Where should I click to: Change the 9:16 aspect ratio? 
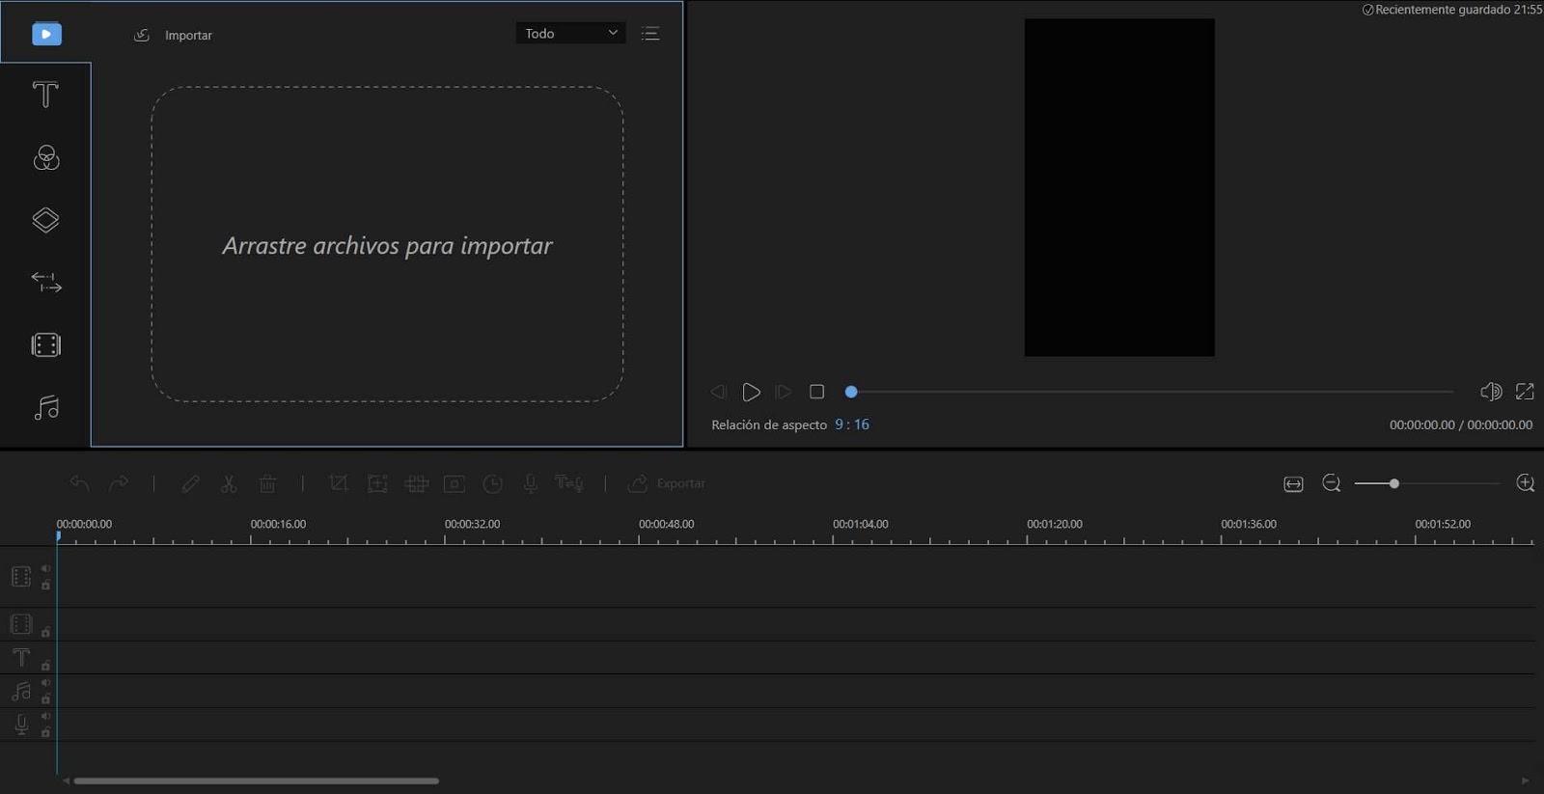pos(852,424)
